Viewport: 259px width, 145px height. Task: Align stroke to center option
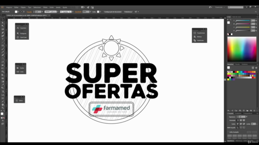(238, 128)
